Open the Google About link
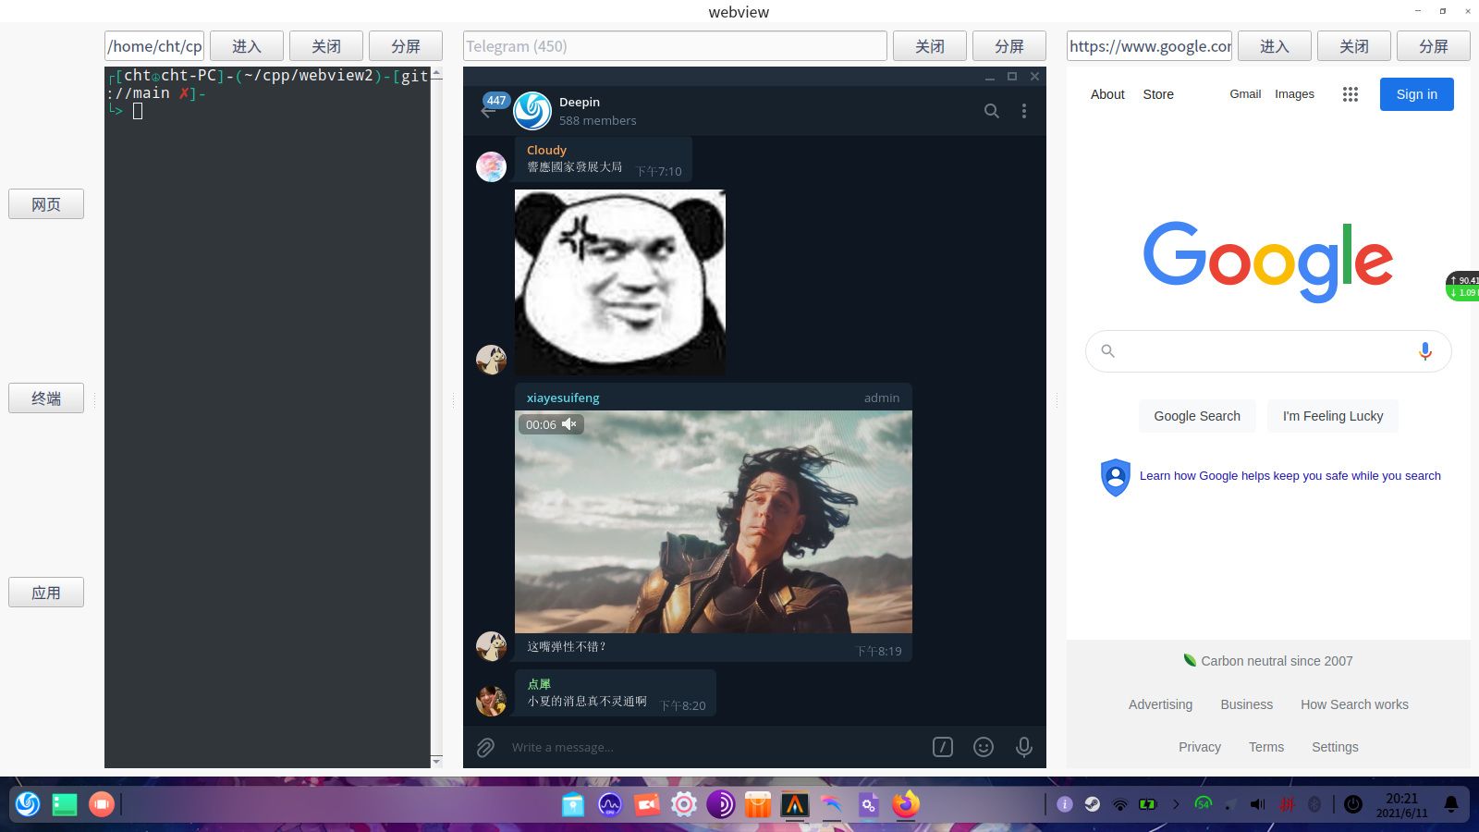 coord(1107,94)
